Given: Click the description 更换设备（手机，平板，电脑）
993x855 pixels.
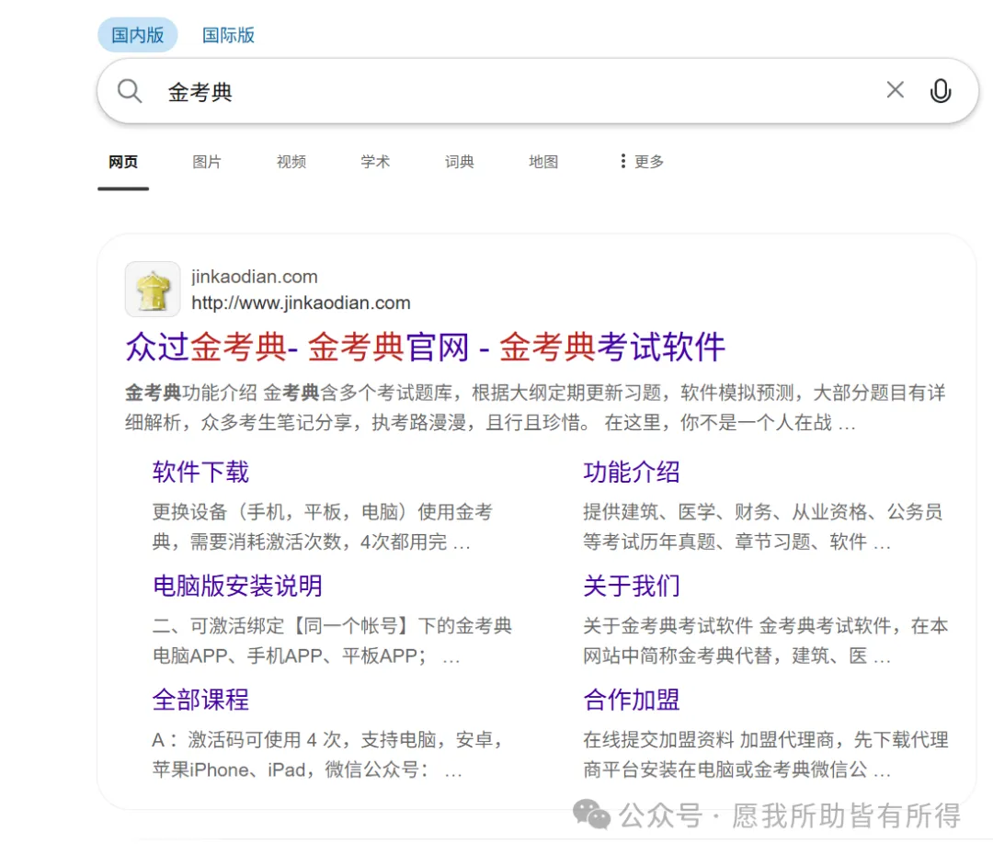Looking at the screenshot, I should (323, 527).
